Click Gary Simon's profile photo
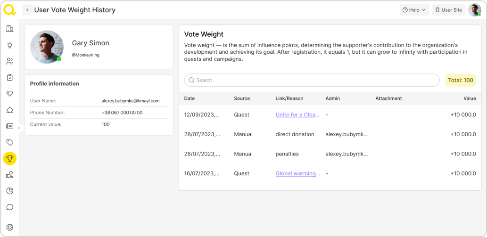 tap(47, 47)
